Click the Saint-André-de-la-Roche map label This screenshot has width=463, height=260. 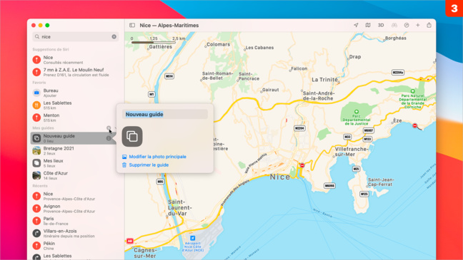point(318,95)
